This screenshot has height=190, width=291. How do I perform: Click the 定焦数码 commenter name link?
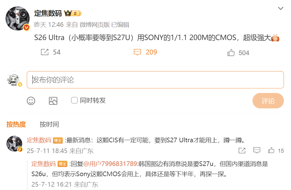[39, 140]
